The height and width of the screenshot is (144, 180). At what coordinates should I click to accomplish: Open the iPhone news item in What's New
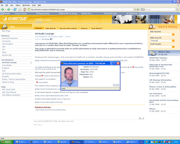click(152, 109)
